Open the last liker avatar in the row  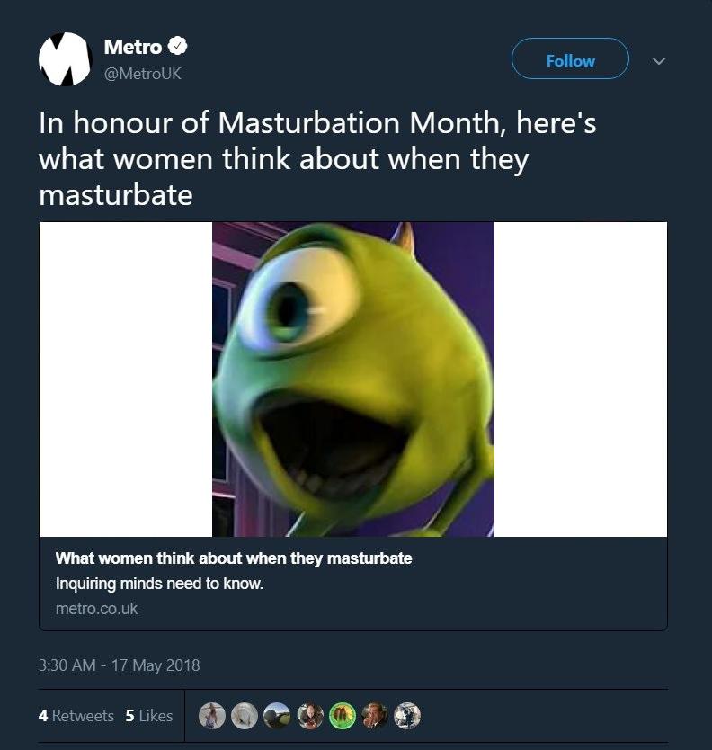tap(407, 716)
